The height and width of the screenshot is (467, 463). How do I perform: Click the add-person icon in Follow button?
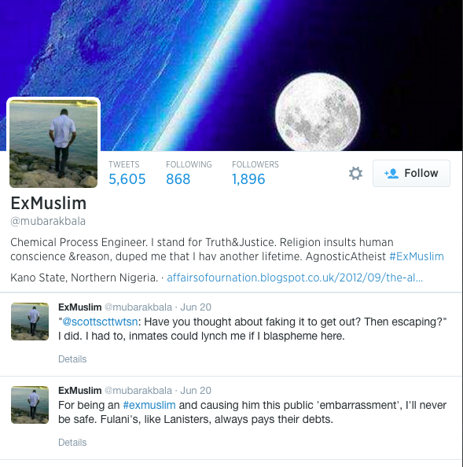coord(391,173)
